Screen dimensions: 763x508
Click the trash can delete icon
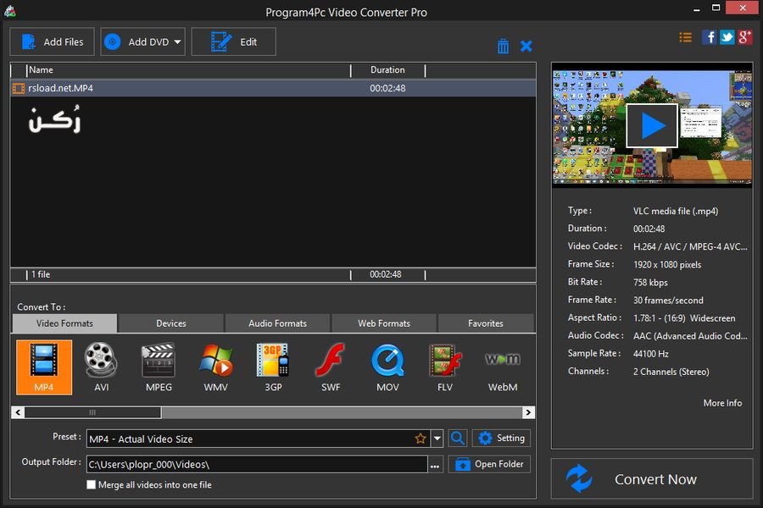pyautogui.click(x=503, y=47)
